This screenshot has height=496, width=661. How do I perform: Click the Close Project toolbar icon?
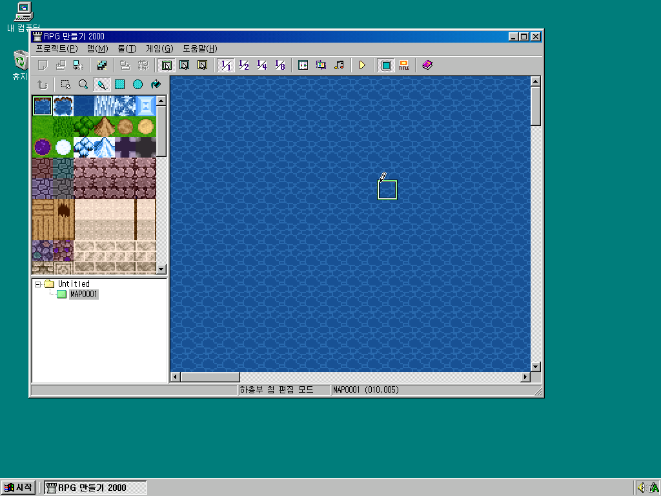pos(78,65)
